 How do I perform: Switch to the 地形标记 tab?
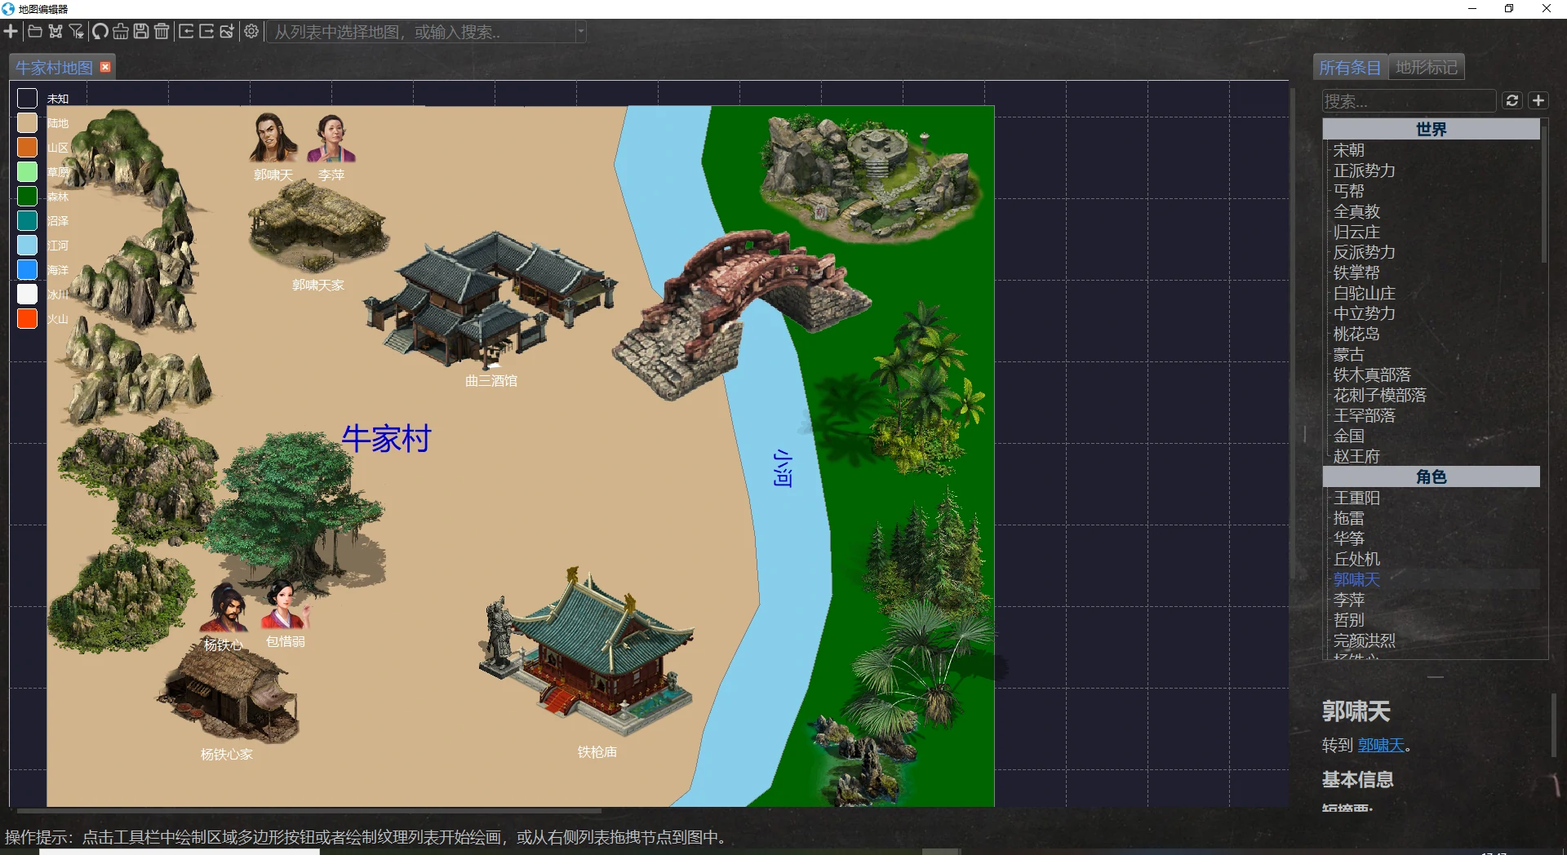[1426, 67]
